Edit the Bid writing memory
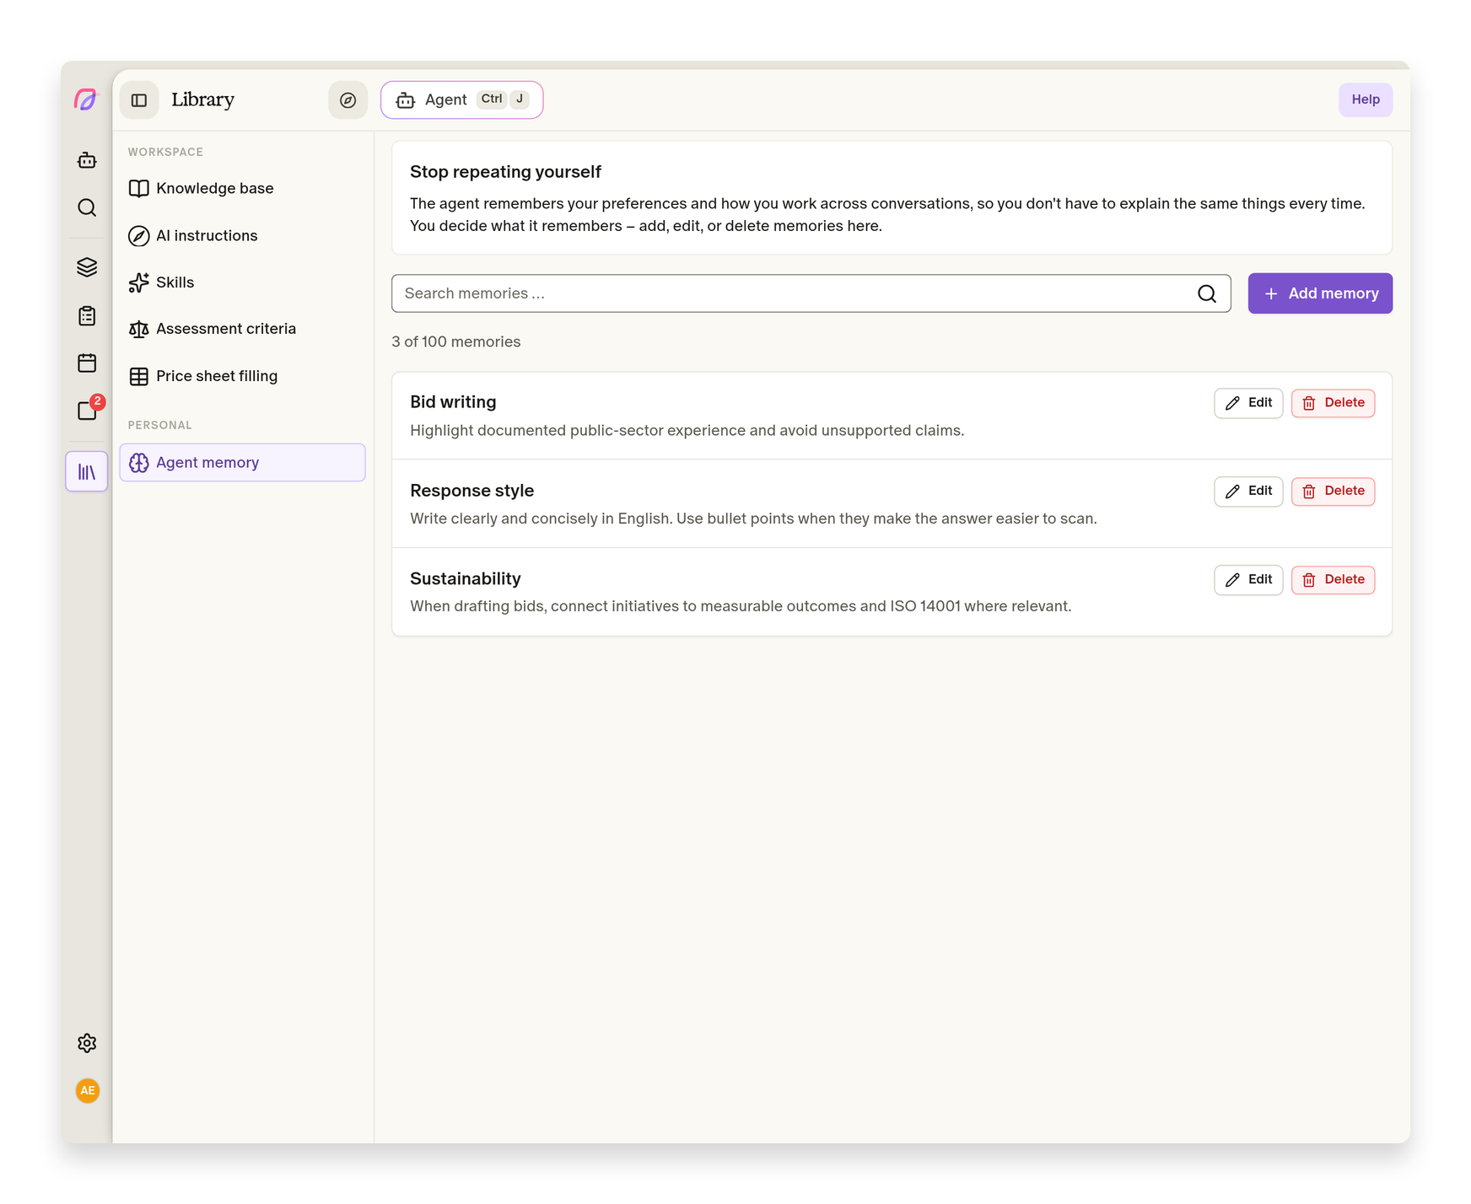1471x1204 pixels. coord(1248,403)
